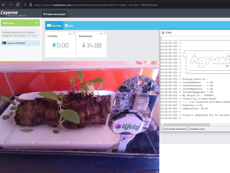Click the COM3 window title text
The height and width of the screenshot is (173, 230).
168,33
